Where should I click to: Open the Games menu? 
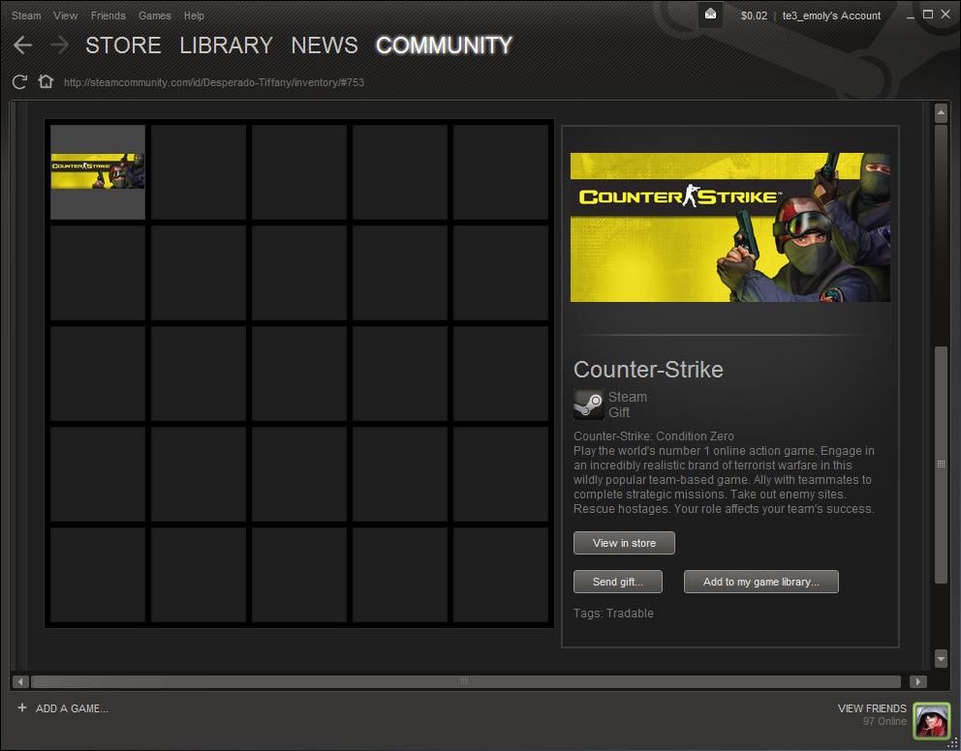point(154,15)
